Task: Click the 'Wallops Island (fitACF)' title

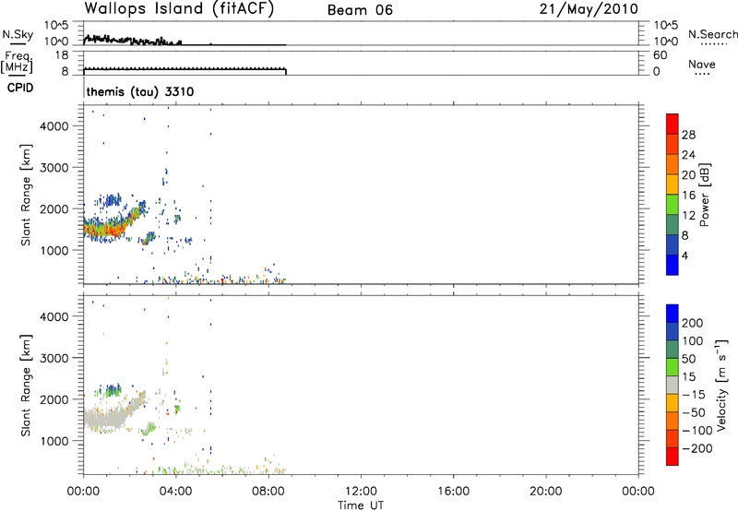Action: pos(179,9)
